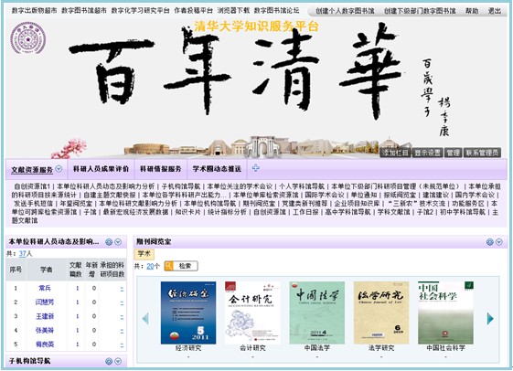Open settings gear in 子机构馆导航 panel
513x371 pixels.
click(109, 361)
